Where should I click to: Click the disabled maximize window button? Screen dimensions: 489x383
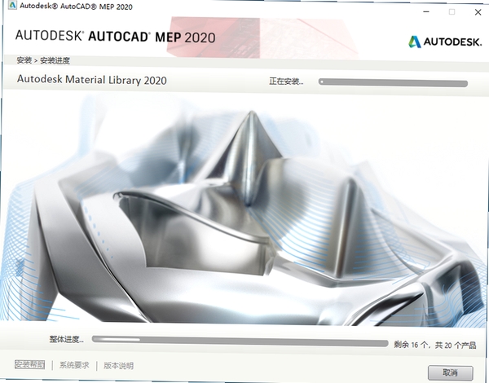point(452,12)
